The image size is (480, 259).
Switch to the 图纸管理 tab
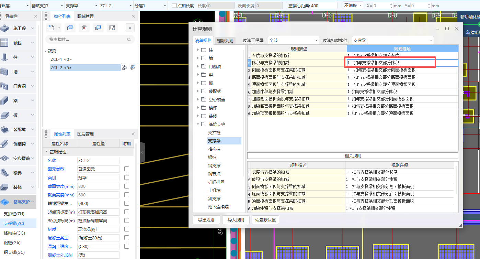(x=85, y=17)
